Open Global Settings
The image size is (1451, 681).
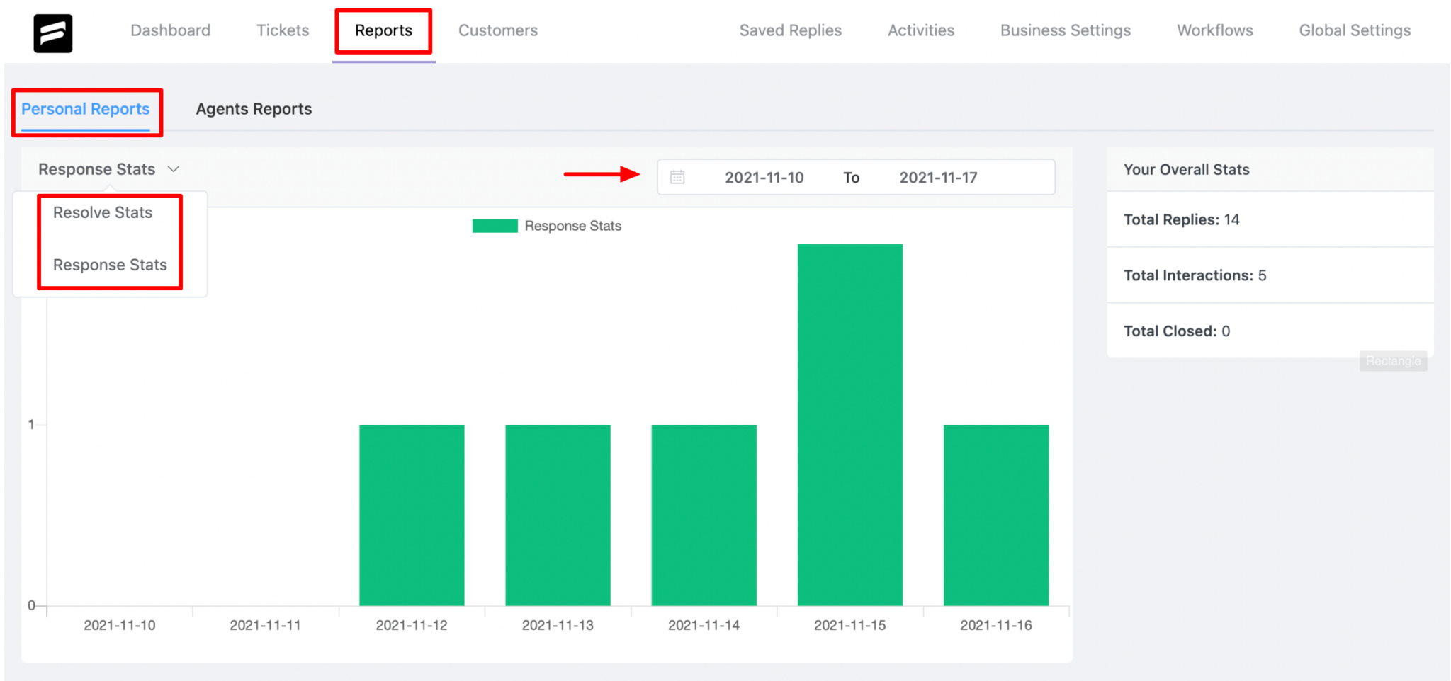tap(1354, 30)
